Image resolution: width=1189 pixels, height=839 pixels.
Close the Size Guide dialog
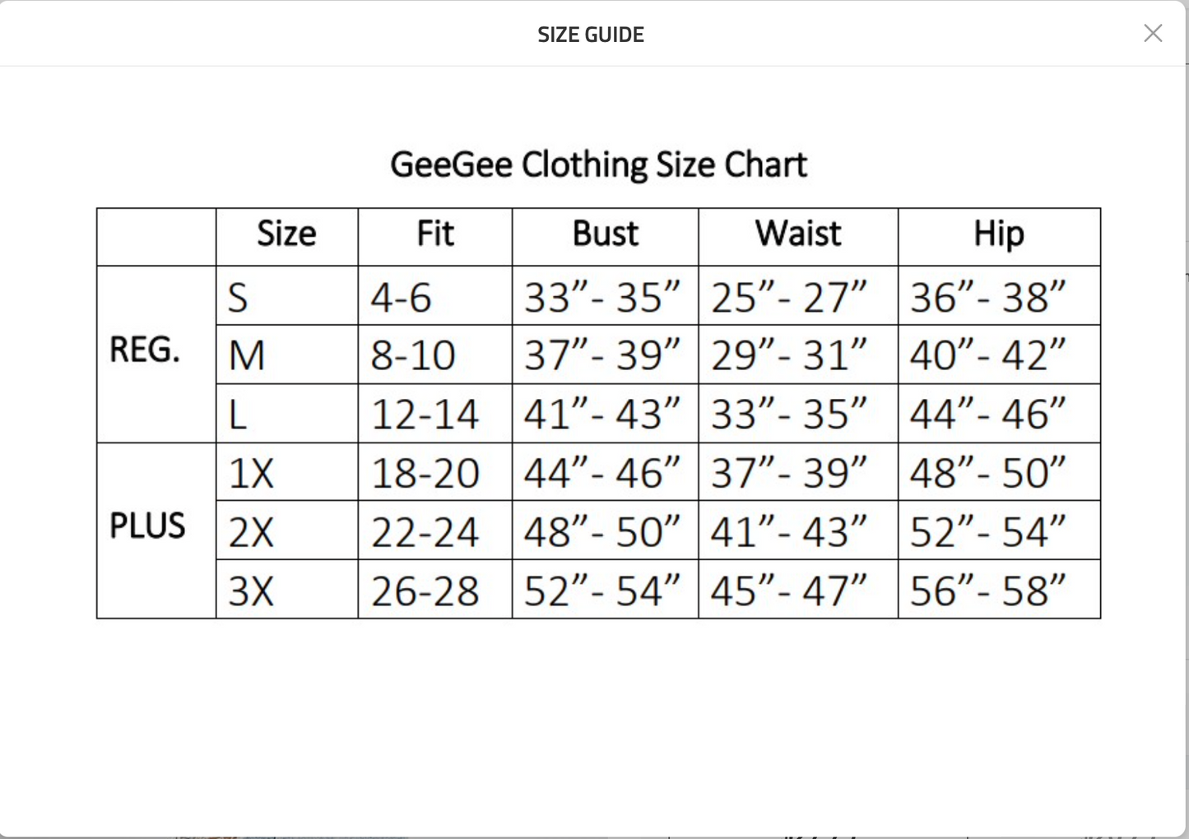1153,33
